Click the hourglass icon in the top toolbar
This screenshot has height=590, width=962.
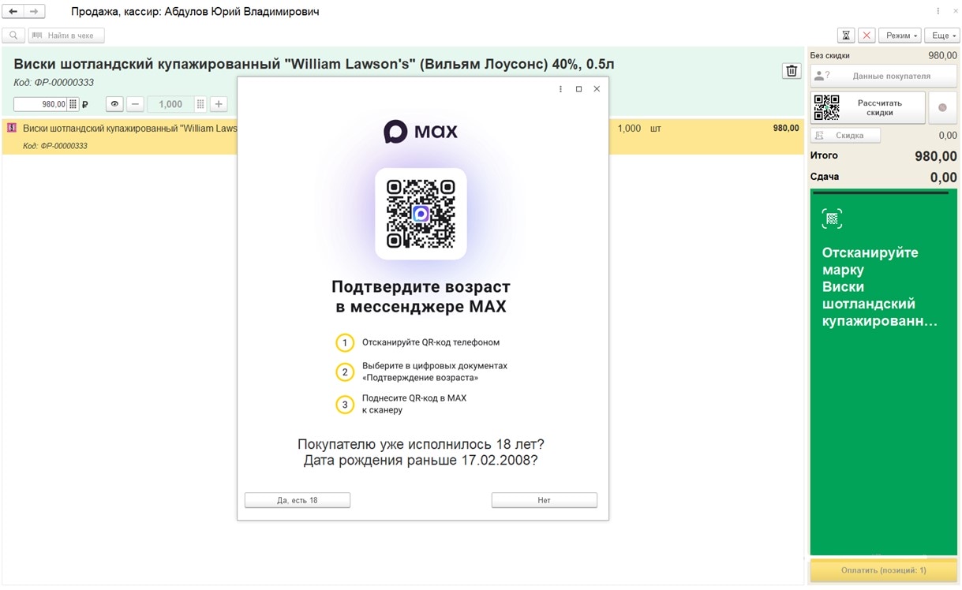tap(845, 35)
